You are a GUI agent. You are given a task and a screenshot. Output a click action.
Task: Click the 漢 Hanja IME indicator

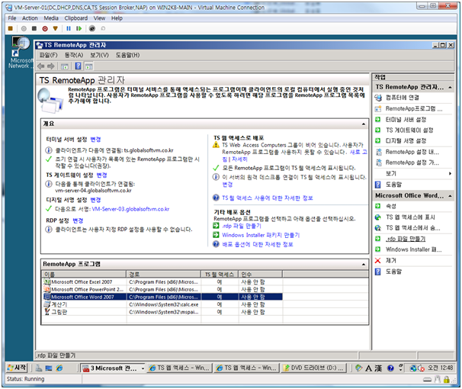[378, 368]
